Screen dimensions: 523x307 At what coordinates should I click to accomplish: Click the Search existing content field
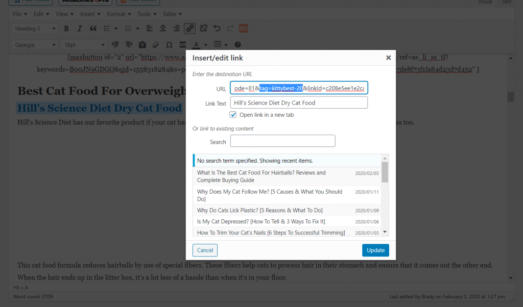click(x=282, y=141)
